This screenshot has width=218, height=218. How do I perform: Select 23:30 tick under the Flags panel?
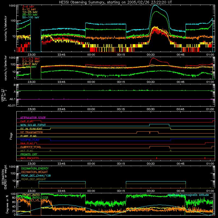coord(32,164)
